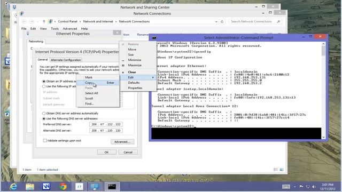
Task: Refresh the Network Connections address bar
Action: pyautogui.click(x=222, y=21)
